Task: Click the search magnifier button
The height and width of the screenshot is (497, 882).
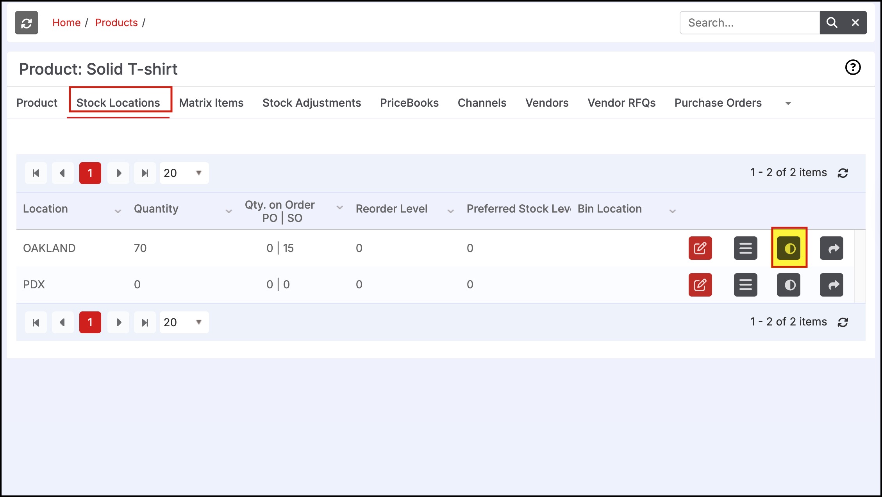Action: [832, 23]
